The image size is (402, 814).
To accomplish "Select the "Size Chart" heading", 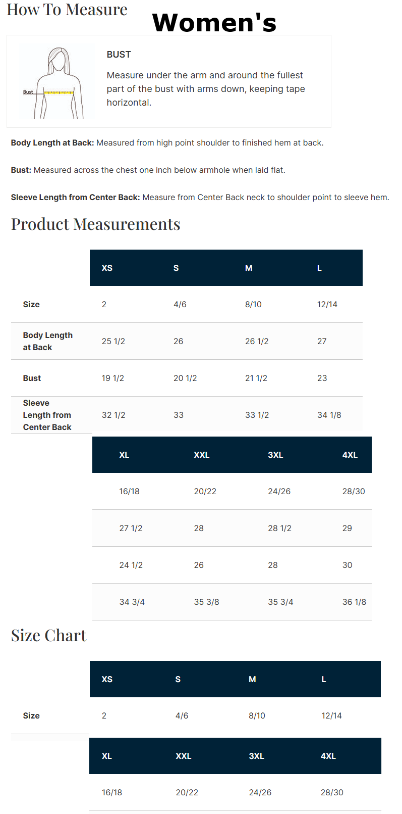I will 49,635.
